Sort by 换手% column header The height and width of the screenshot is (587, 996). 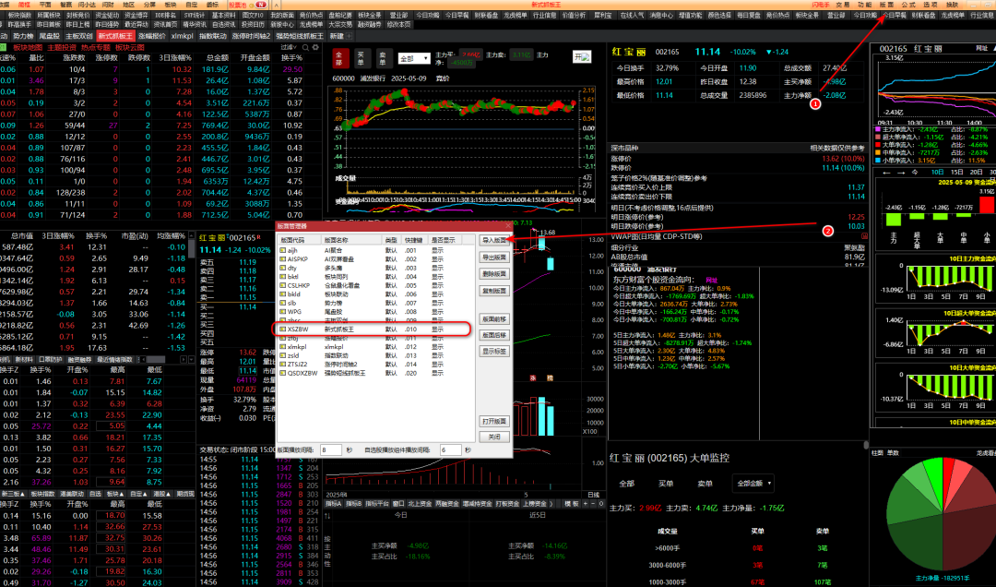point(291,58)
